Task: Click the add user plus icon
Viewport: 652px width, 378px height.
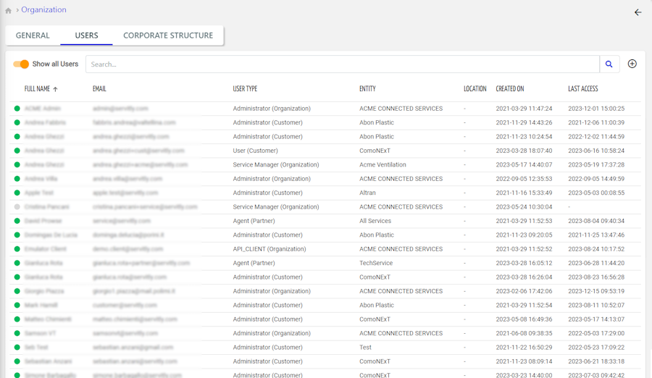Action: [x=632, y=64]
